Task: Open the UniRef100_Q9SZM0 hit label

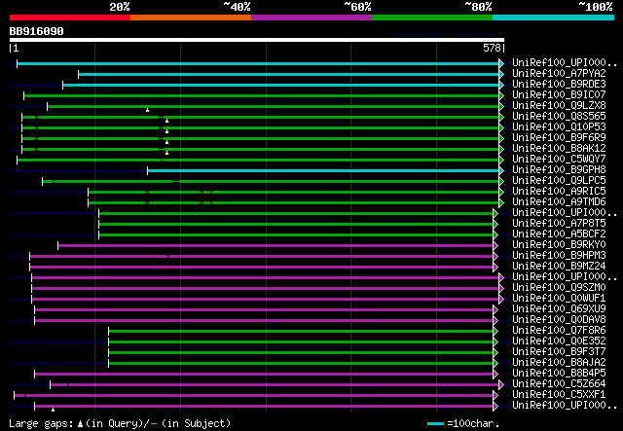Action: tap(558, 288)
